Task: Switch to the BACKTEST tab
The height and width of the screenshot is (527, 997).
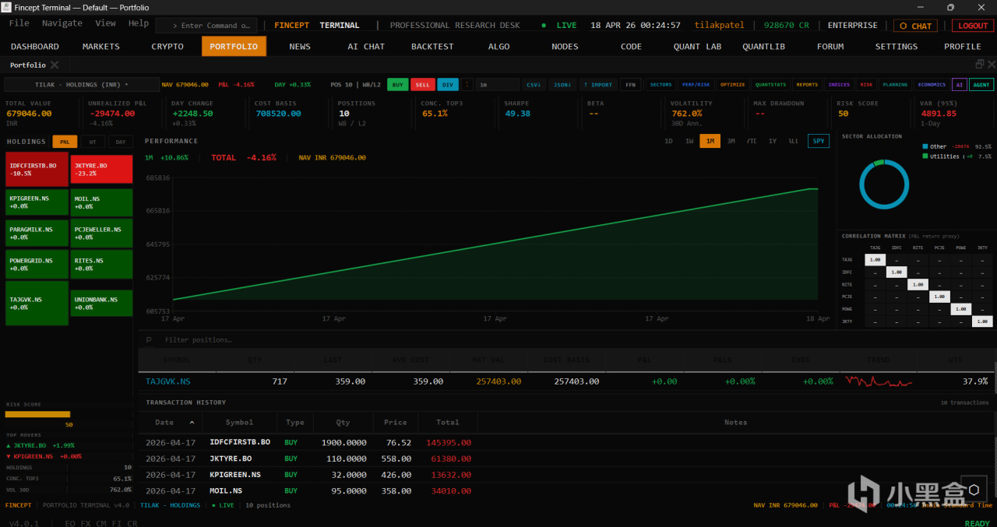Action: (432, 47)
